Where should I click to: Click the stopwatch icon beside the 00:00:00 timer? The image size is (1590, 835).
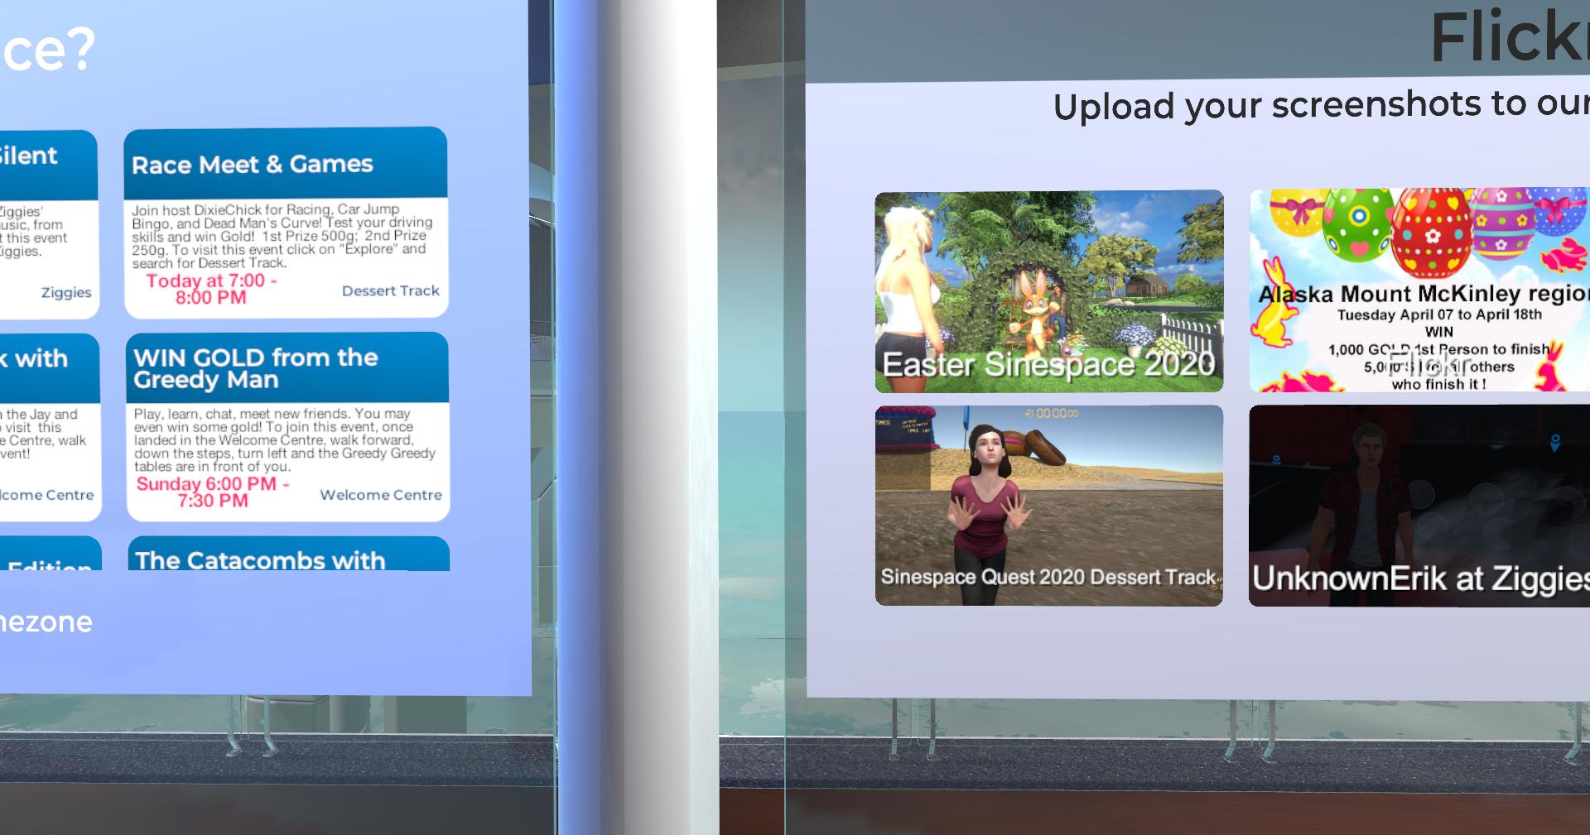[1029, 413]
